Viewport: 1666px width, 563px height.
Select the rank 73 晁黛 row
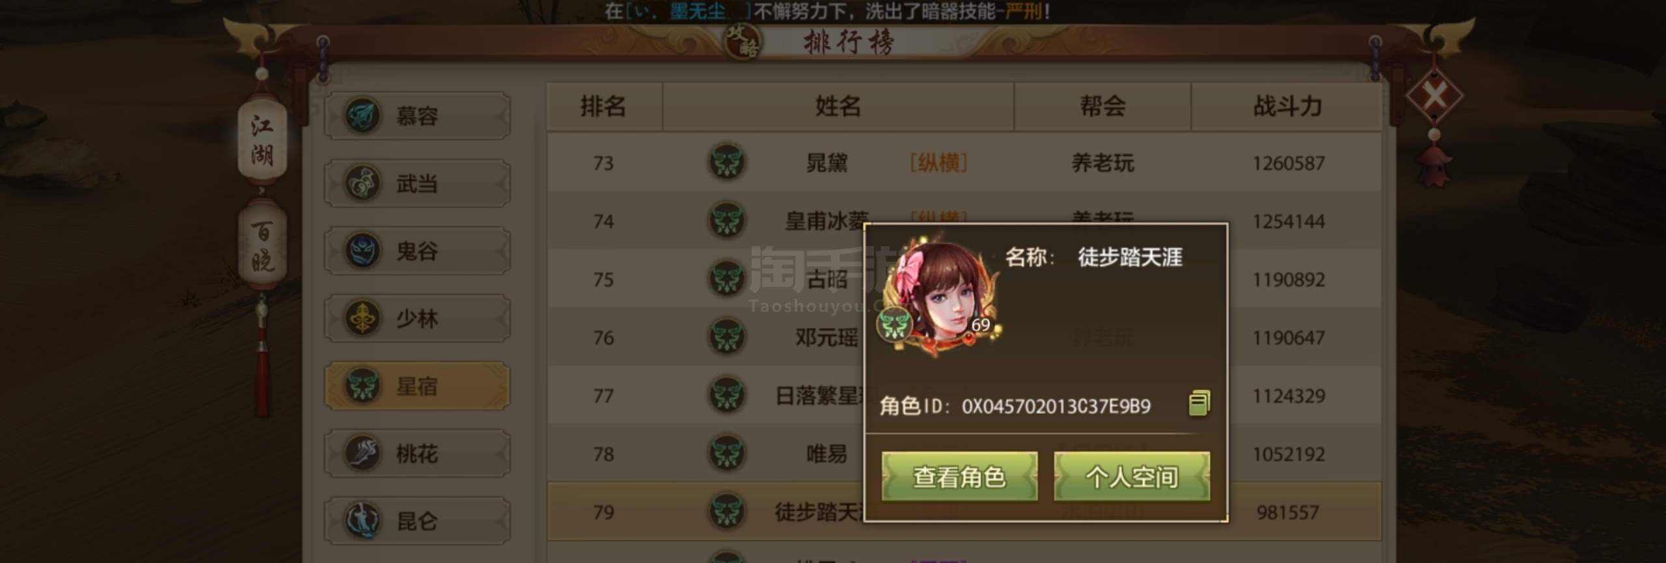(x=964, y=162)
